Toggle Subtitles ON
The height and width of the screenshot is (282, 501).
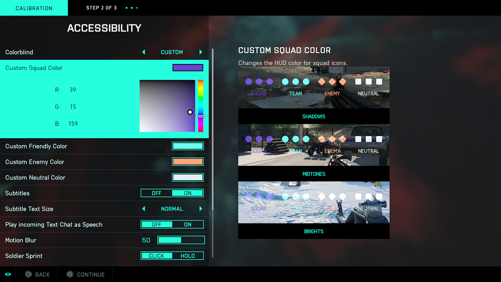[188, 193]
